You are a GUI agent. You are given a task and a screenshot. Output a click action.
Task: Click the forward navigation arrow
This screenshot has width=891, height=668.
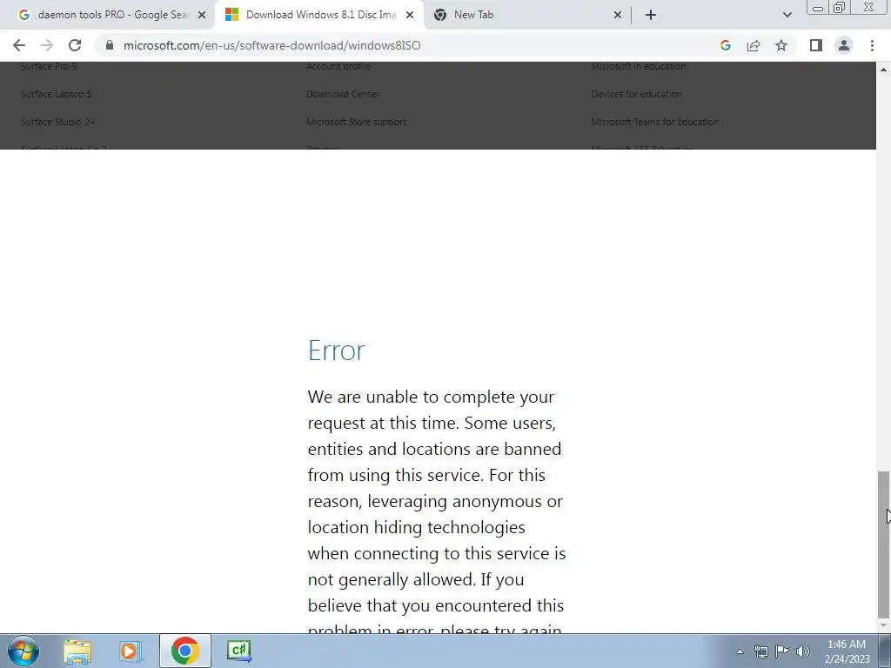click(x=47, y=45)
